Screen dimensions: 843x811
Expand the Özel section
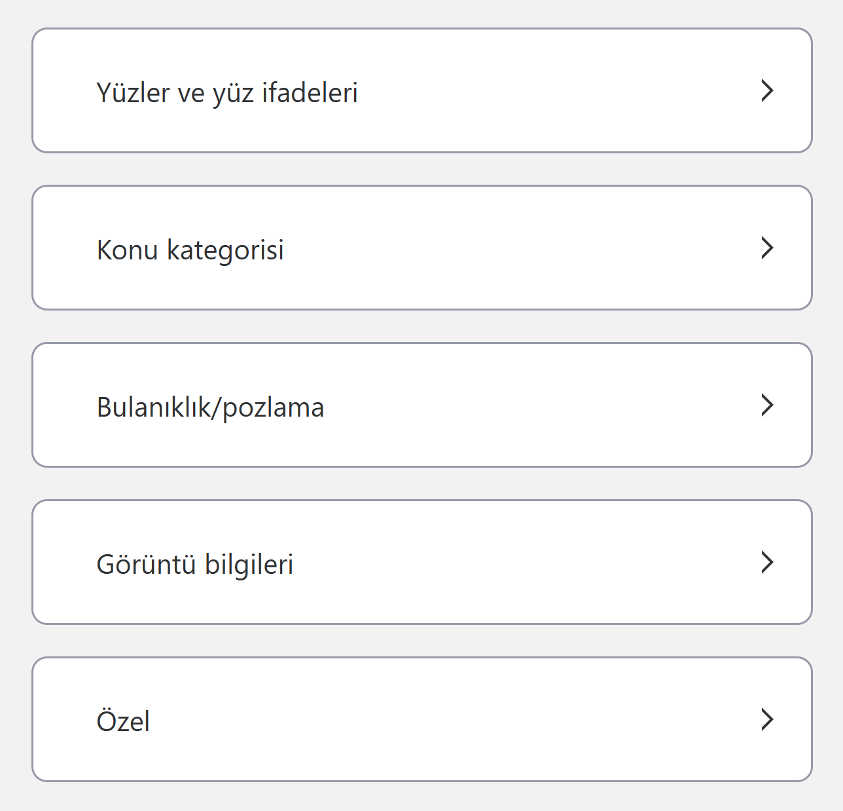coord(421,719)
